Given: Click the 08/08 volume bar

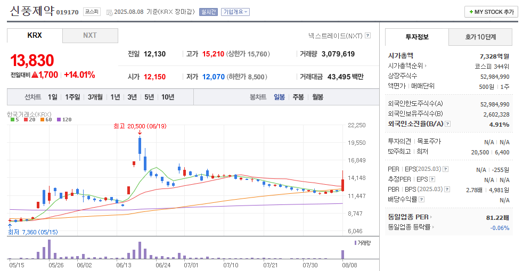Looking at the screenshot, I should [x=342, y=254].
